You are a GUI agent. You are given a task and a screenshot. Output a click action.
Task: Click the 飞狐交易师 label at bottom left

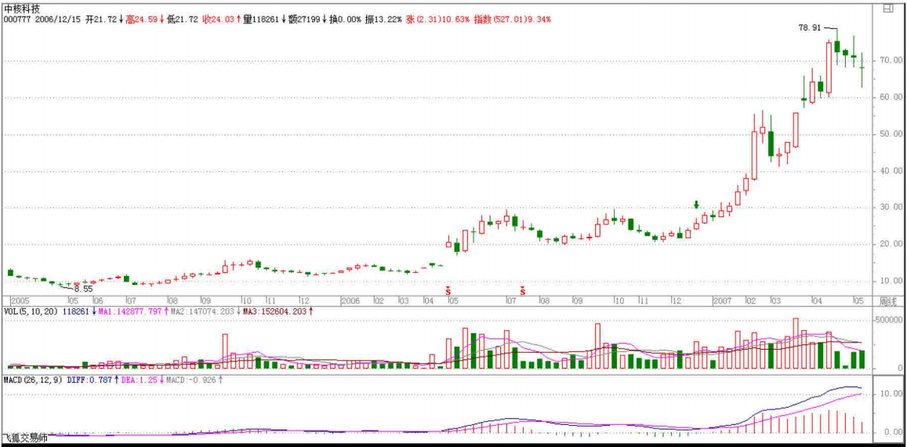24,438
